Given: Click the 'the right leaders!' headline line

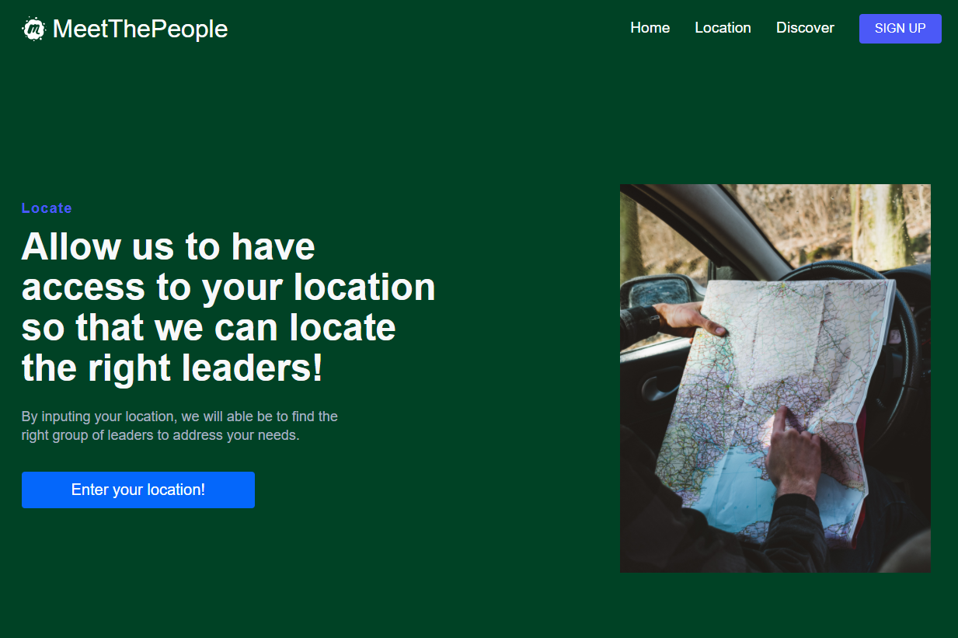Looking at the screenshot, I should (x=172, y=368).
